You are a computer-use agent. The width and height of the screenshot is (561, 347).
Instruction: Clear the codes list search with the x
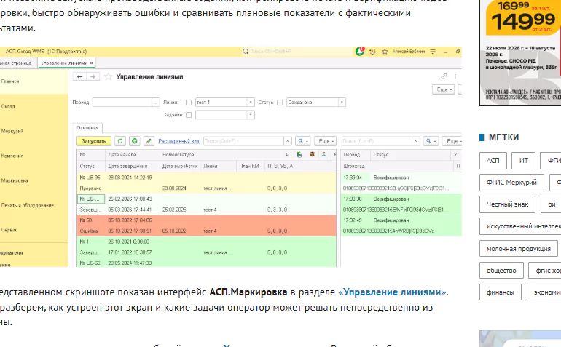(415, 141)
